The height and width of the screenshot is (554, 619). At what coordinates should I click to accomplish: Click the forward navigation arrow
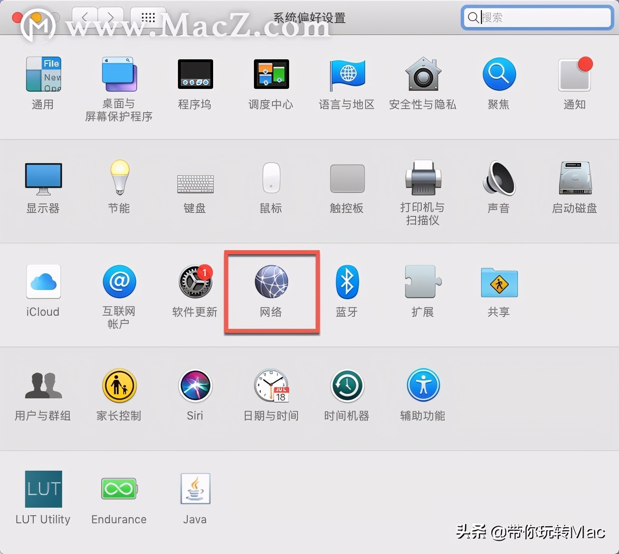[x=110, y=17]
